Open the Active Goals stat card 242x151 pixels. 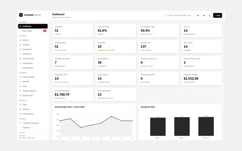116,79
